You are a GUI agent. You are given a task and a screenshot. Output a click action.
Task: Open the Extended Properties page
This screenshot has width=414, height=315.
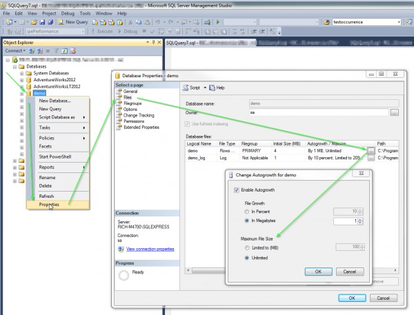click(145, 128)
